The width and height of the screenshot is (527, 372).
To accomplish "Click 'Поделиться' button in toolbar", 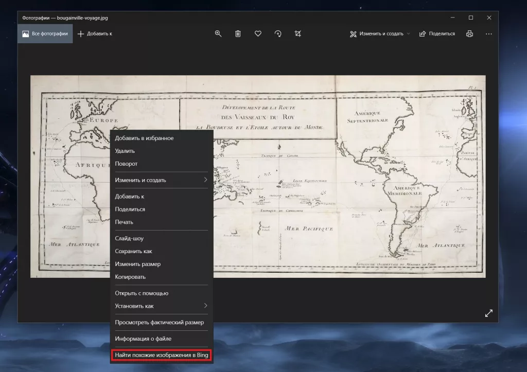I will pos(437,33).
